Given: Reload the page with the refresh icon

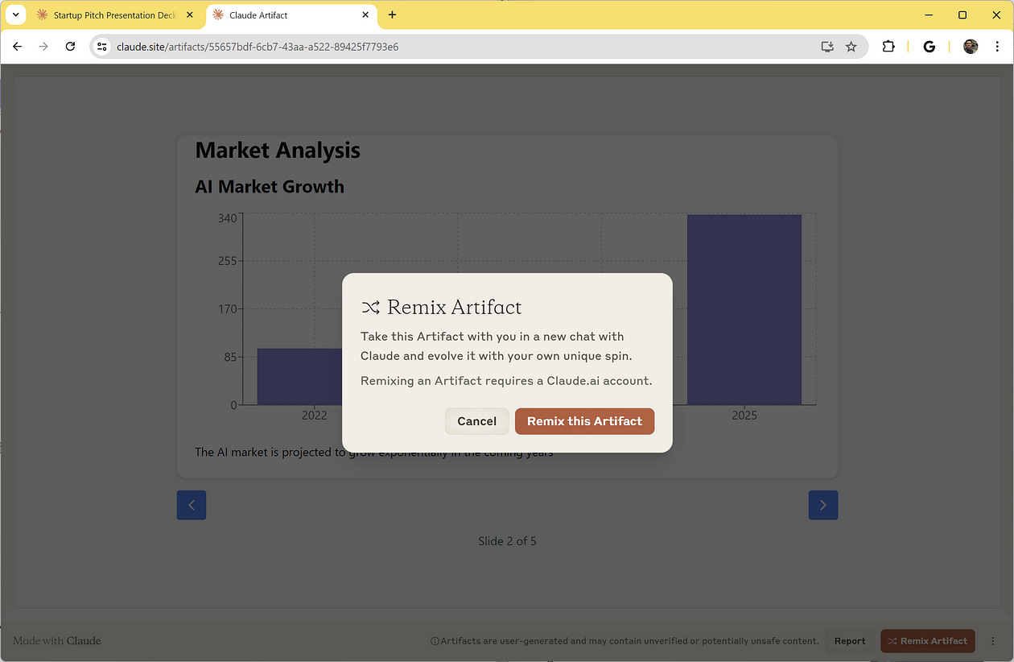Looking at the screenshot, I should click(70, 47).
